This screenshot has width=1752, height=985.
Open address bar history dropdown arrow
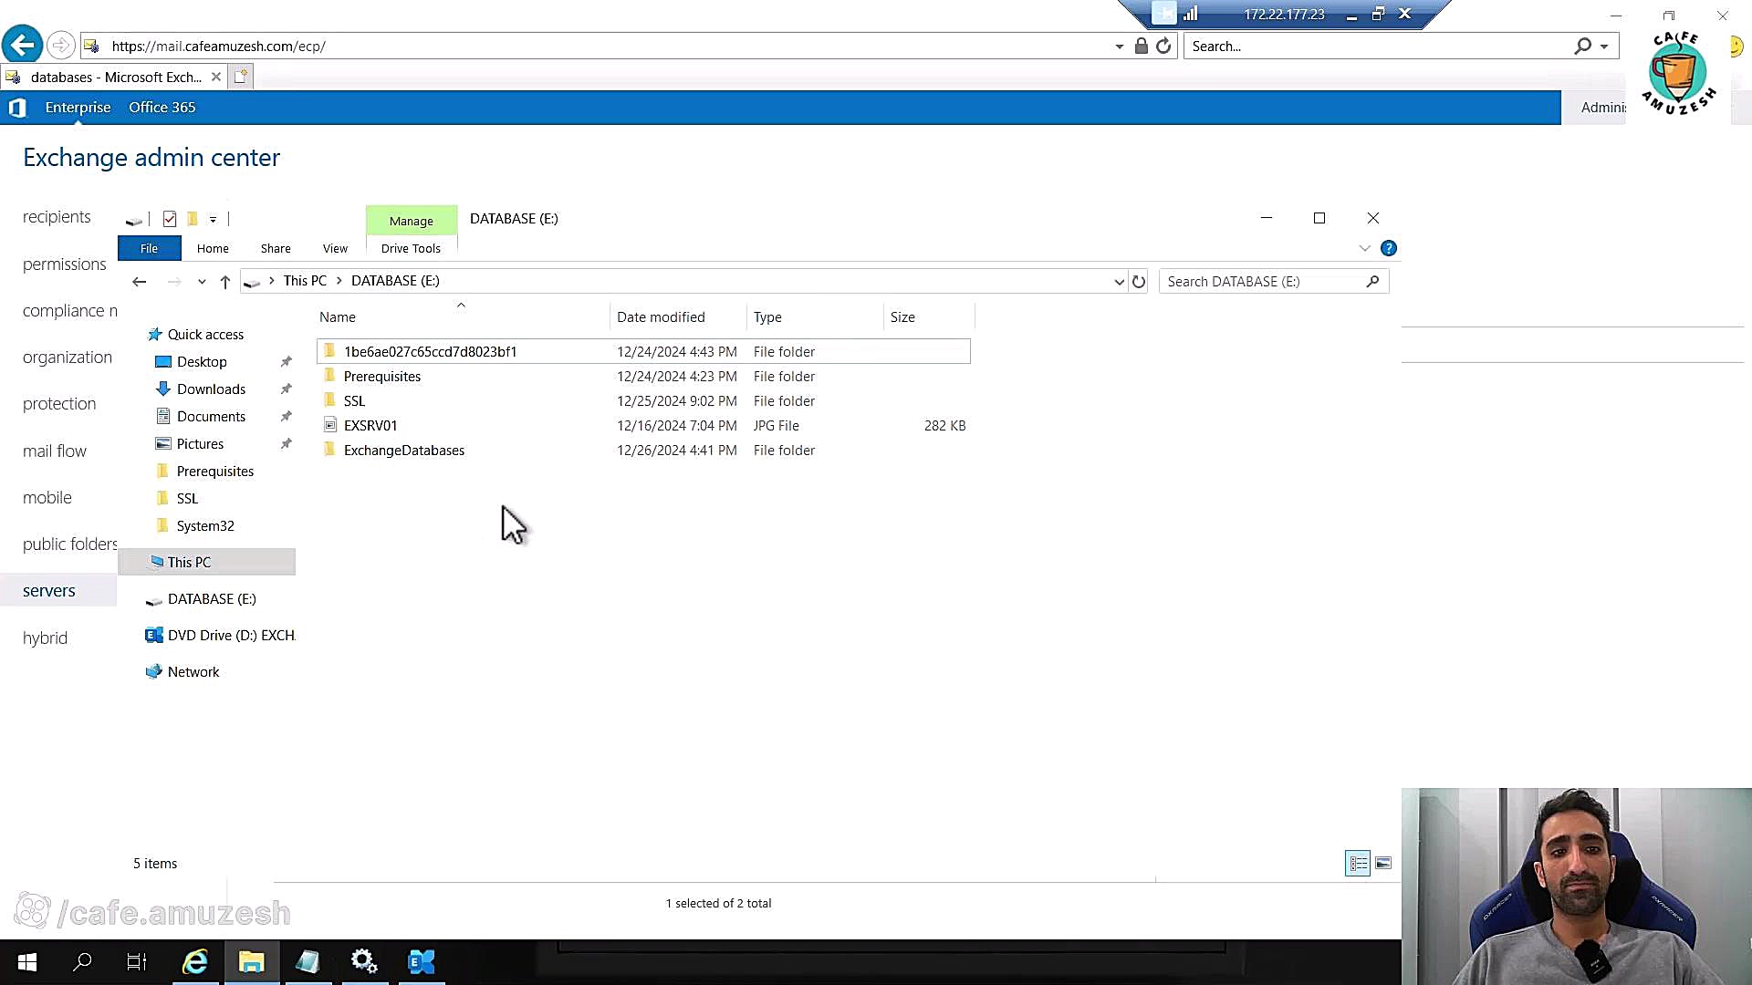pos(1120,47)
